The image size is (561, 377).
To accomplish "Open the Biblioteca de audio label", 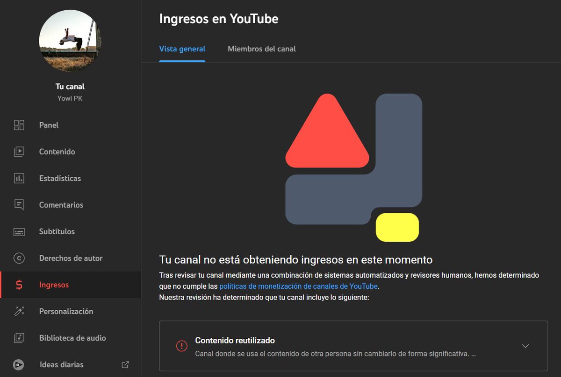I will [72, 338].
